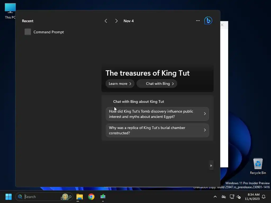Image resolution: width=271 pixels, height=203 pixels.
Task: Select the This PC desktop icon
Action: [10, 11]
